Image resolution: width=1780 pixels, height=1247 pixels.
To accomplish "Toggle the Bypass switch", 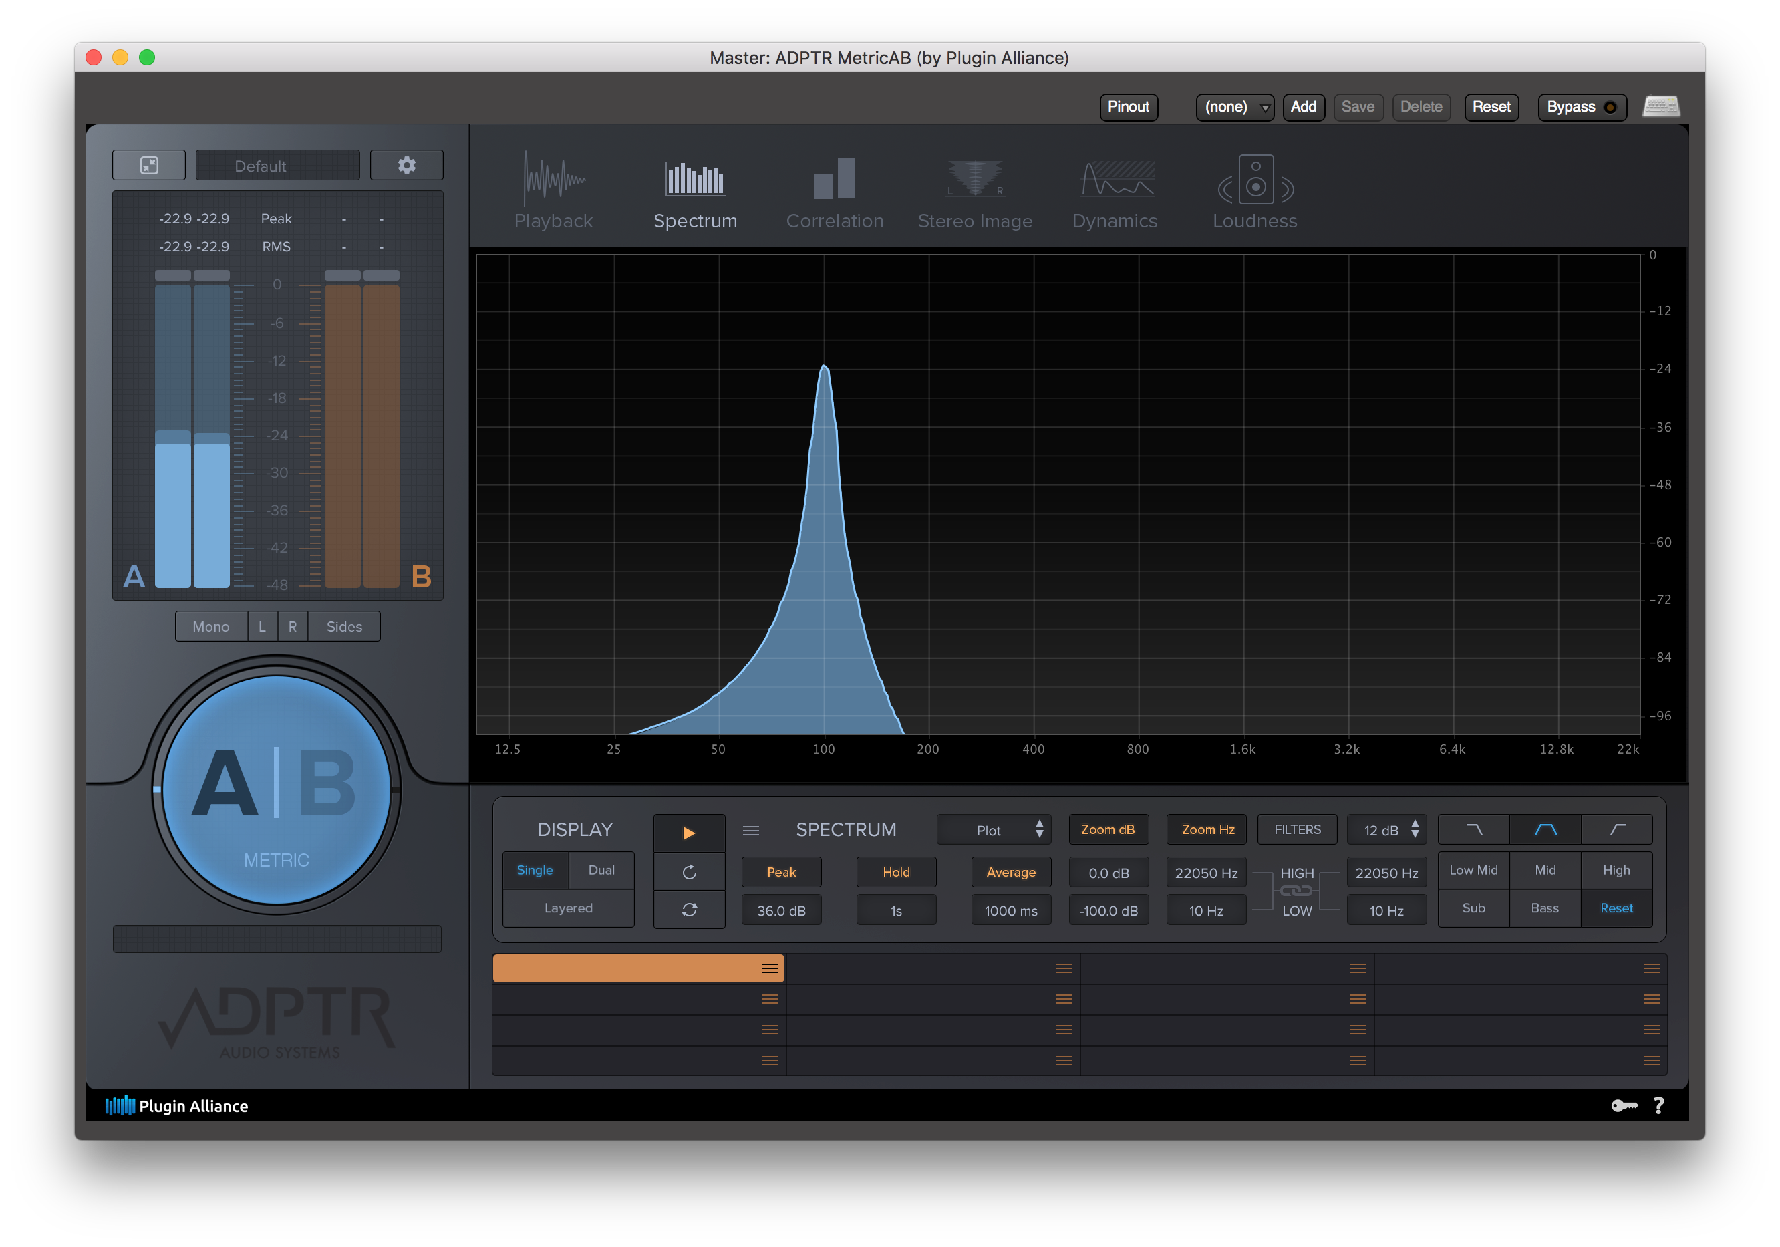I will click(1582, 107).
